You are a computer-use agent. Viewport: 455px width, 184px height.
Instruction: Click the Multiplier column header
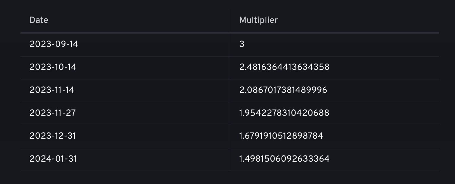click(259, 20)
